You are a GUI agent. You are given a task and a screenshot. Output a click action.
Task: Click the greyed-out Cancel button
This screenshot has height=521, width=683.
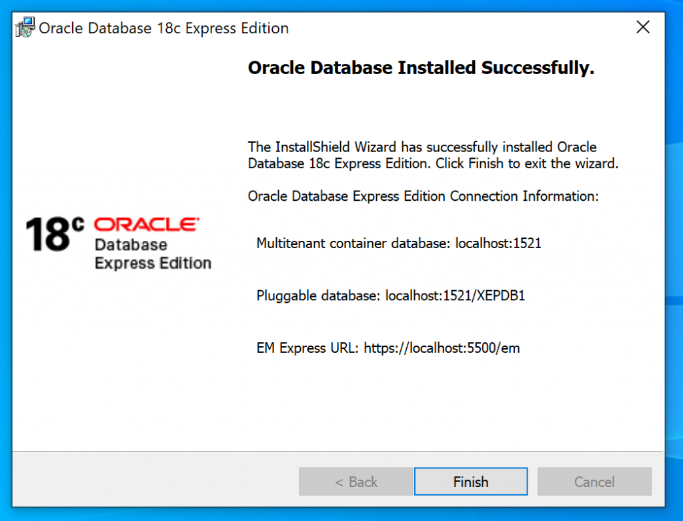pyautogui.click(x=594, y=482)
